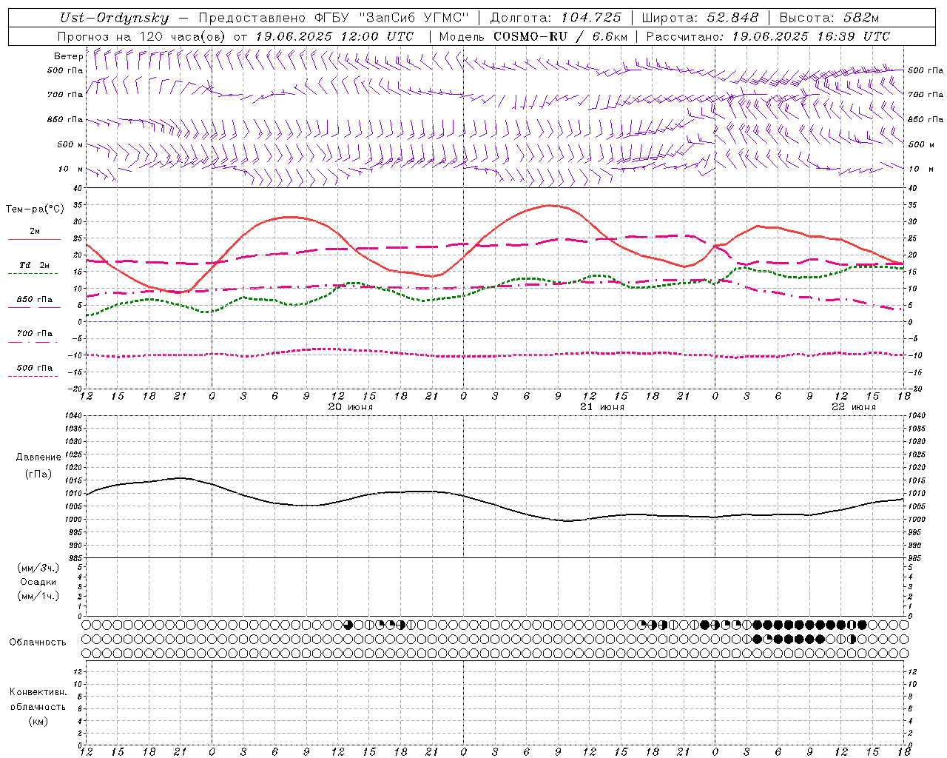Image resolution: width=947 pixels, height=758 pixels.
Task: Click the computed time Рассчитано: 19.06.2025 16:39 UTC
Action: point(768,36)
